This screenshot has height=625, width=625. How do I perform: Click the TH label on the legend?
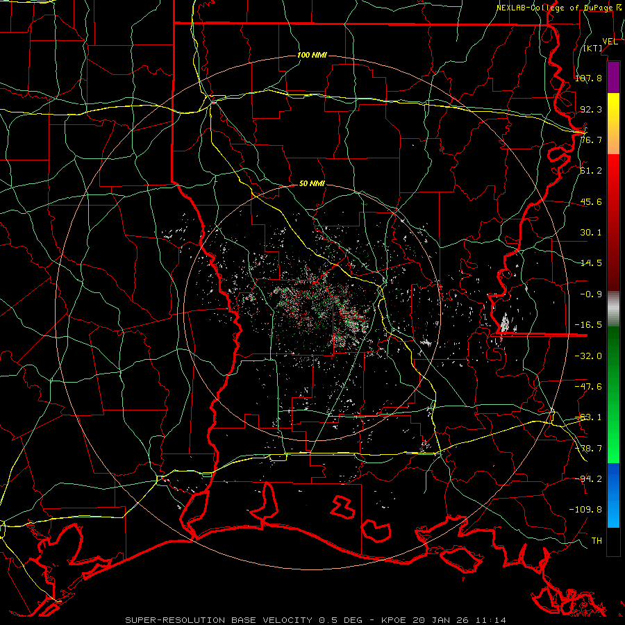coord(597,541)
